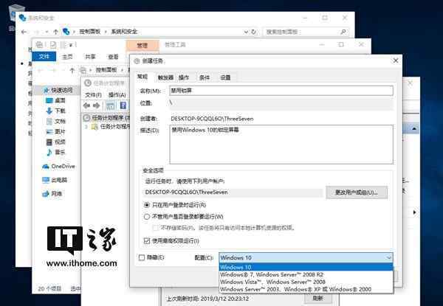This screenshot has width=443, height=306.
Task: Open 操作(A) menu in Task Scheduler
Action: pos(117,95)
